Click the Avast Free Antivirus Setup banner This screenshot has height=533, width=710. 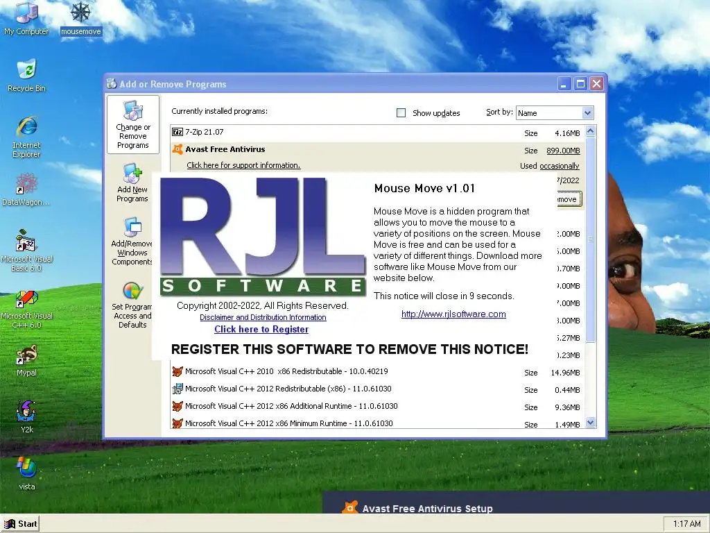pyautogui.click(x=516, y=502)
